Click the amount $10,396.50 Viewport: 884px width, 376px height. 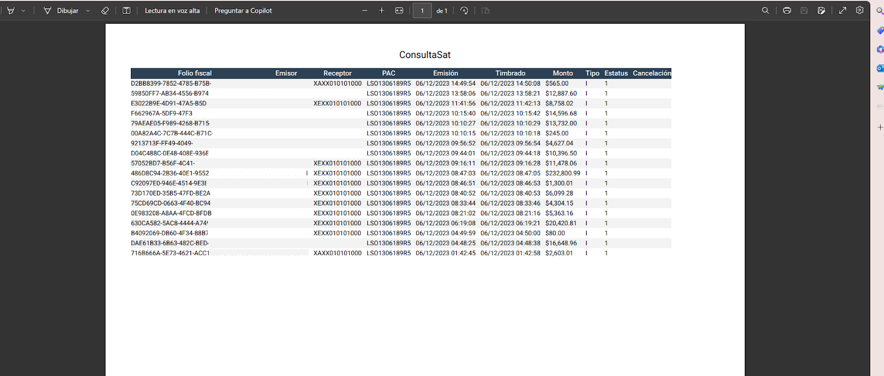click(x=561, y=153)
